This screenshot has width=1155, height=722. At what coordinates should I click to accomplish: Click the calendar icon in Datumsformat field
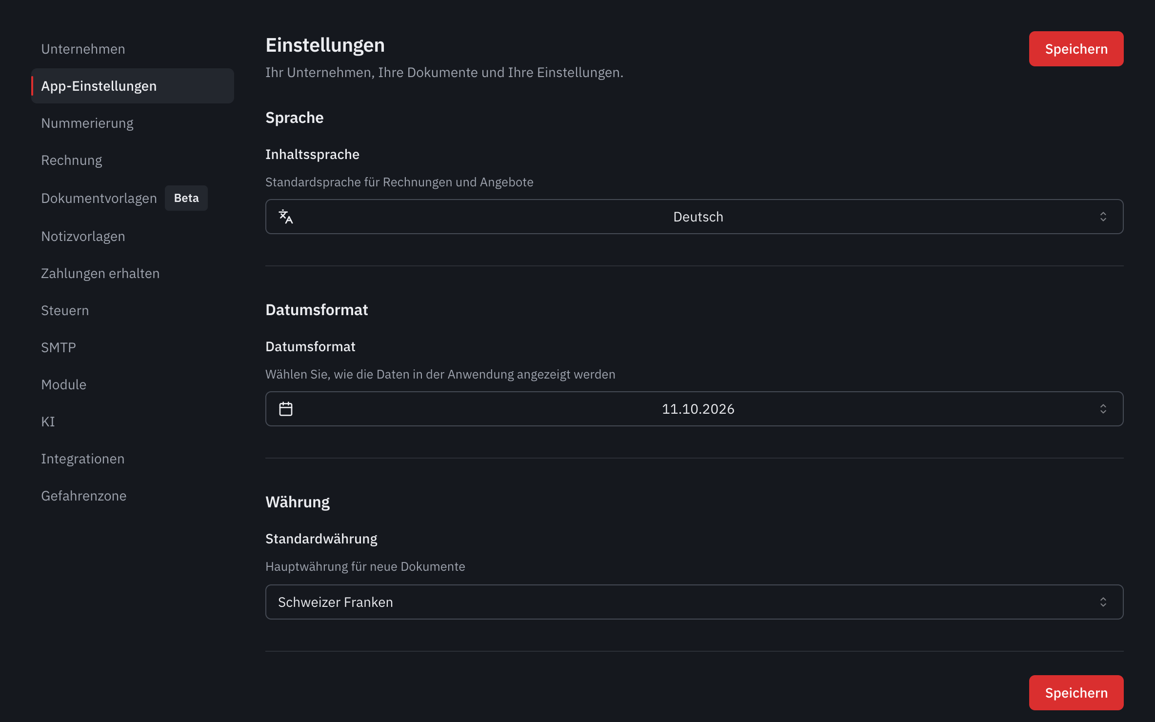click(x=286, y=409)
